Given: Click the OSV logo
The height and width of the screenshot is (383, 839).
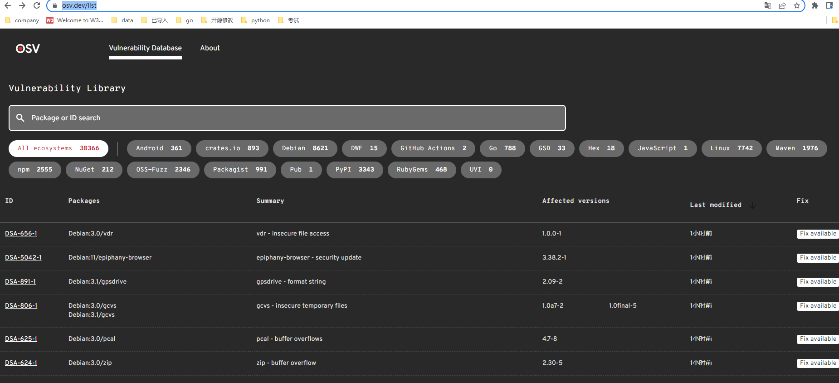Looking at the screenshot, I should pos(28,49).
